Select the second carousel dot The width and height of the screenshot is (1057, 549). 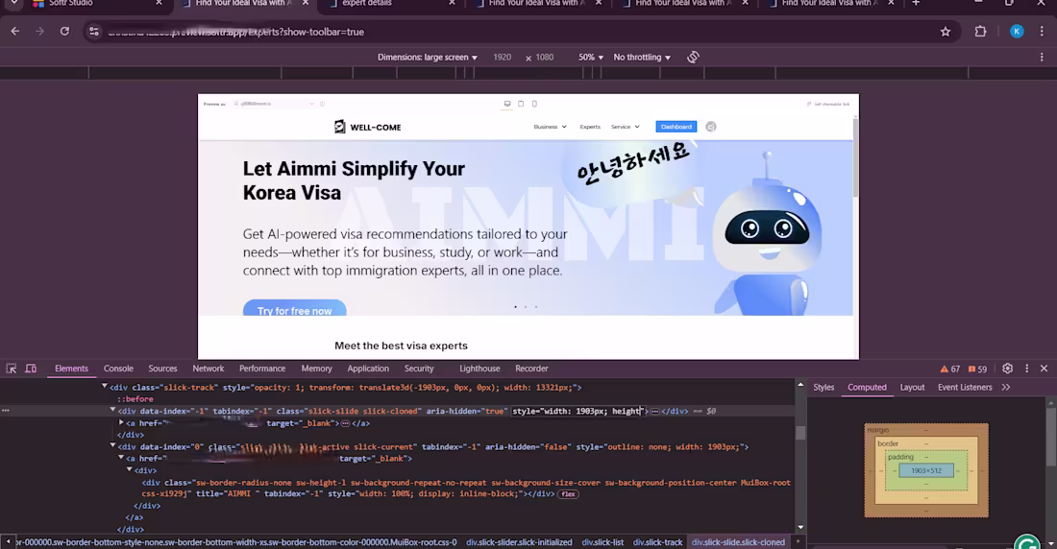click(x=526, y=307)
